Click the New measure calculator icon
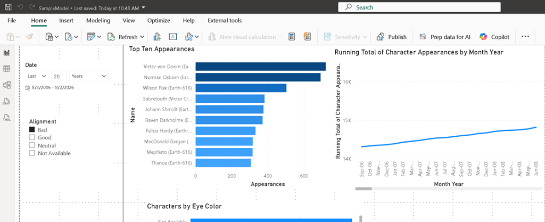Screen dimensions: 545x222 pos(292,37)
